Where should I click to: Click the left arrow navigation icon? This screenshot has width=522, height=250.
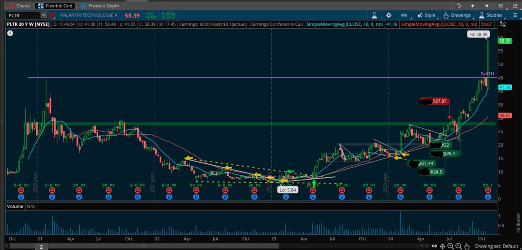tap(472, 6)
